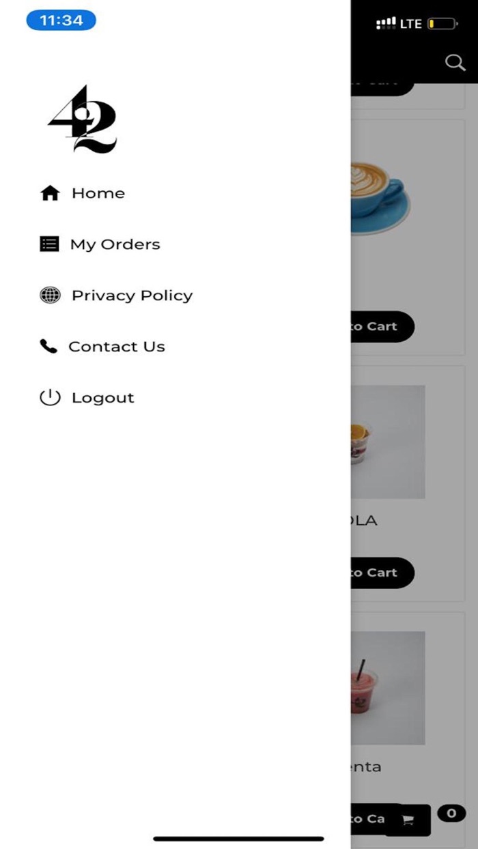Tap the 11:34 time pill in status bar
Image resolution: width=478 pixels, height=849 pixels.
click(61, 20)
